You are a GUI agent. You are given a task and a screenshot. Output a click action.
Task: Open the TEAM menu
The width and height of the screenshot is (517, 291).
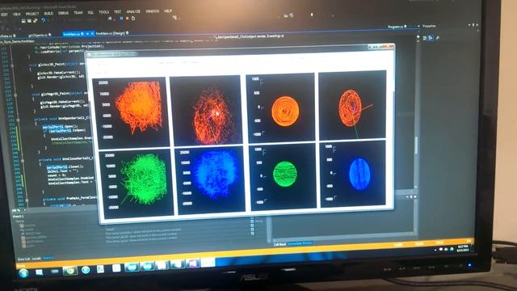(x=78, y=13)
